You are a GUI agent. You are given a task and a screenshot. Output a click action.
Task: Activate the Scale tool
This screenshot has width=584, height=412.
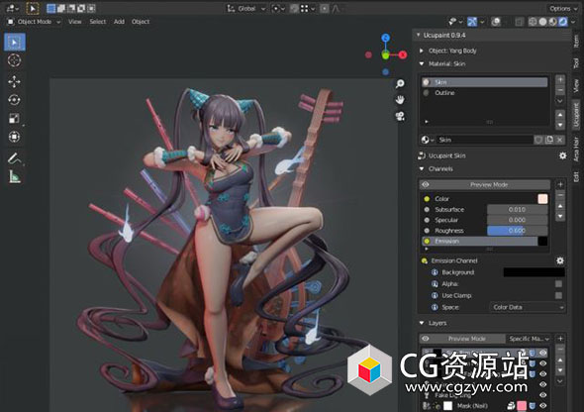click(15, 119)
